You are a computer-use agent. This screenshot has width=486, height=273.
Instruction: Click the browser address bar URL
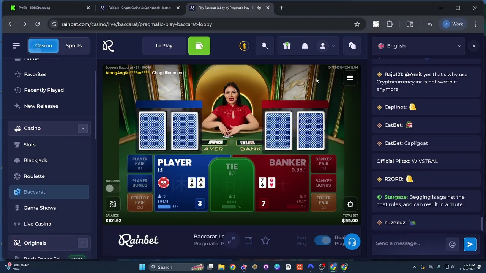pos(137,24)
